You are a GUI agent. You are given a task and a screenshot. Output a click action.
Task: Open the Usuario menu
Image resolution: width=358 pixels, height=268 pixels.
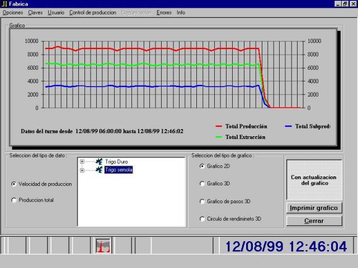(56, 12)
